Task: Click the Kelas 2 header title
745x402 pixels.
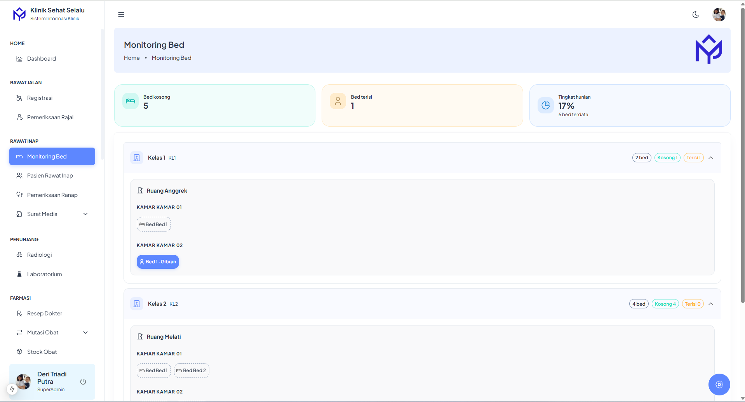Action: click(157, 304)
